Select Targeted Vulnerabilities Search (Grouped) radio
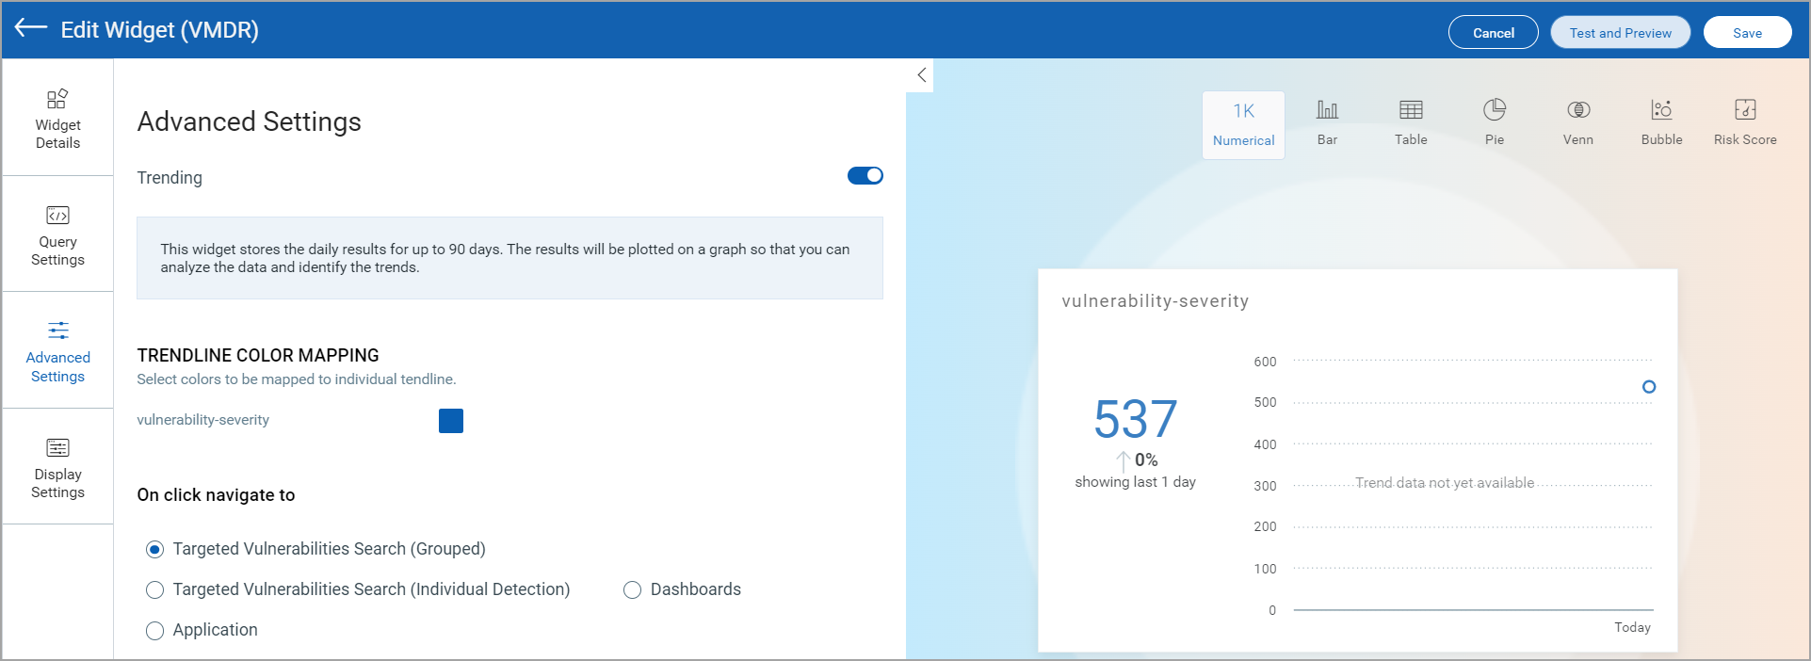Viewport: 1811px width, 661px height. [155, 549]
